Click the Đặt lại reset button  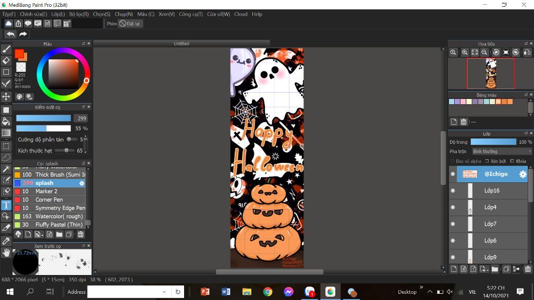click(130, 23)
